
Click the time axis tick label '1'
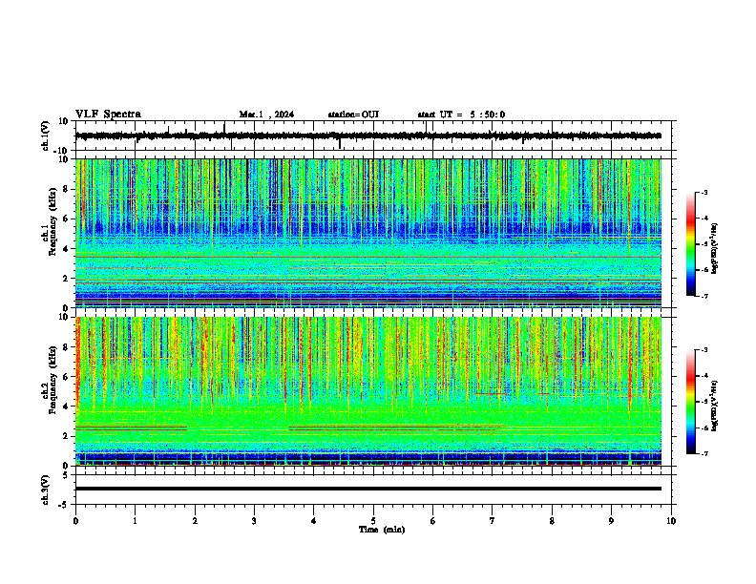(x=135, y=521)
